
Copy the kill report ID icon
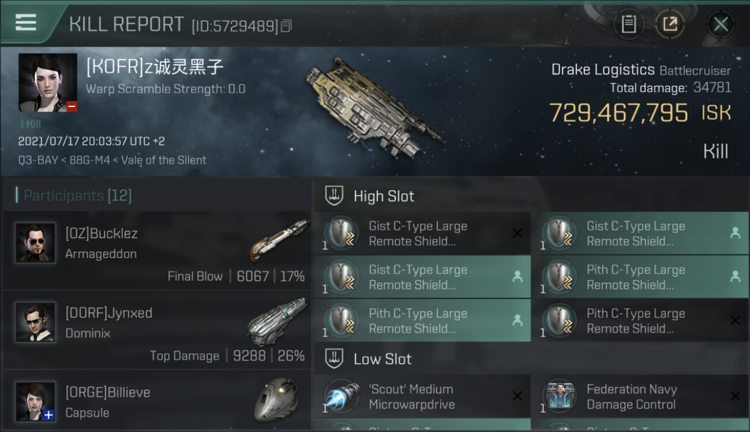pyautogui.click(x=287, y=26)
